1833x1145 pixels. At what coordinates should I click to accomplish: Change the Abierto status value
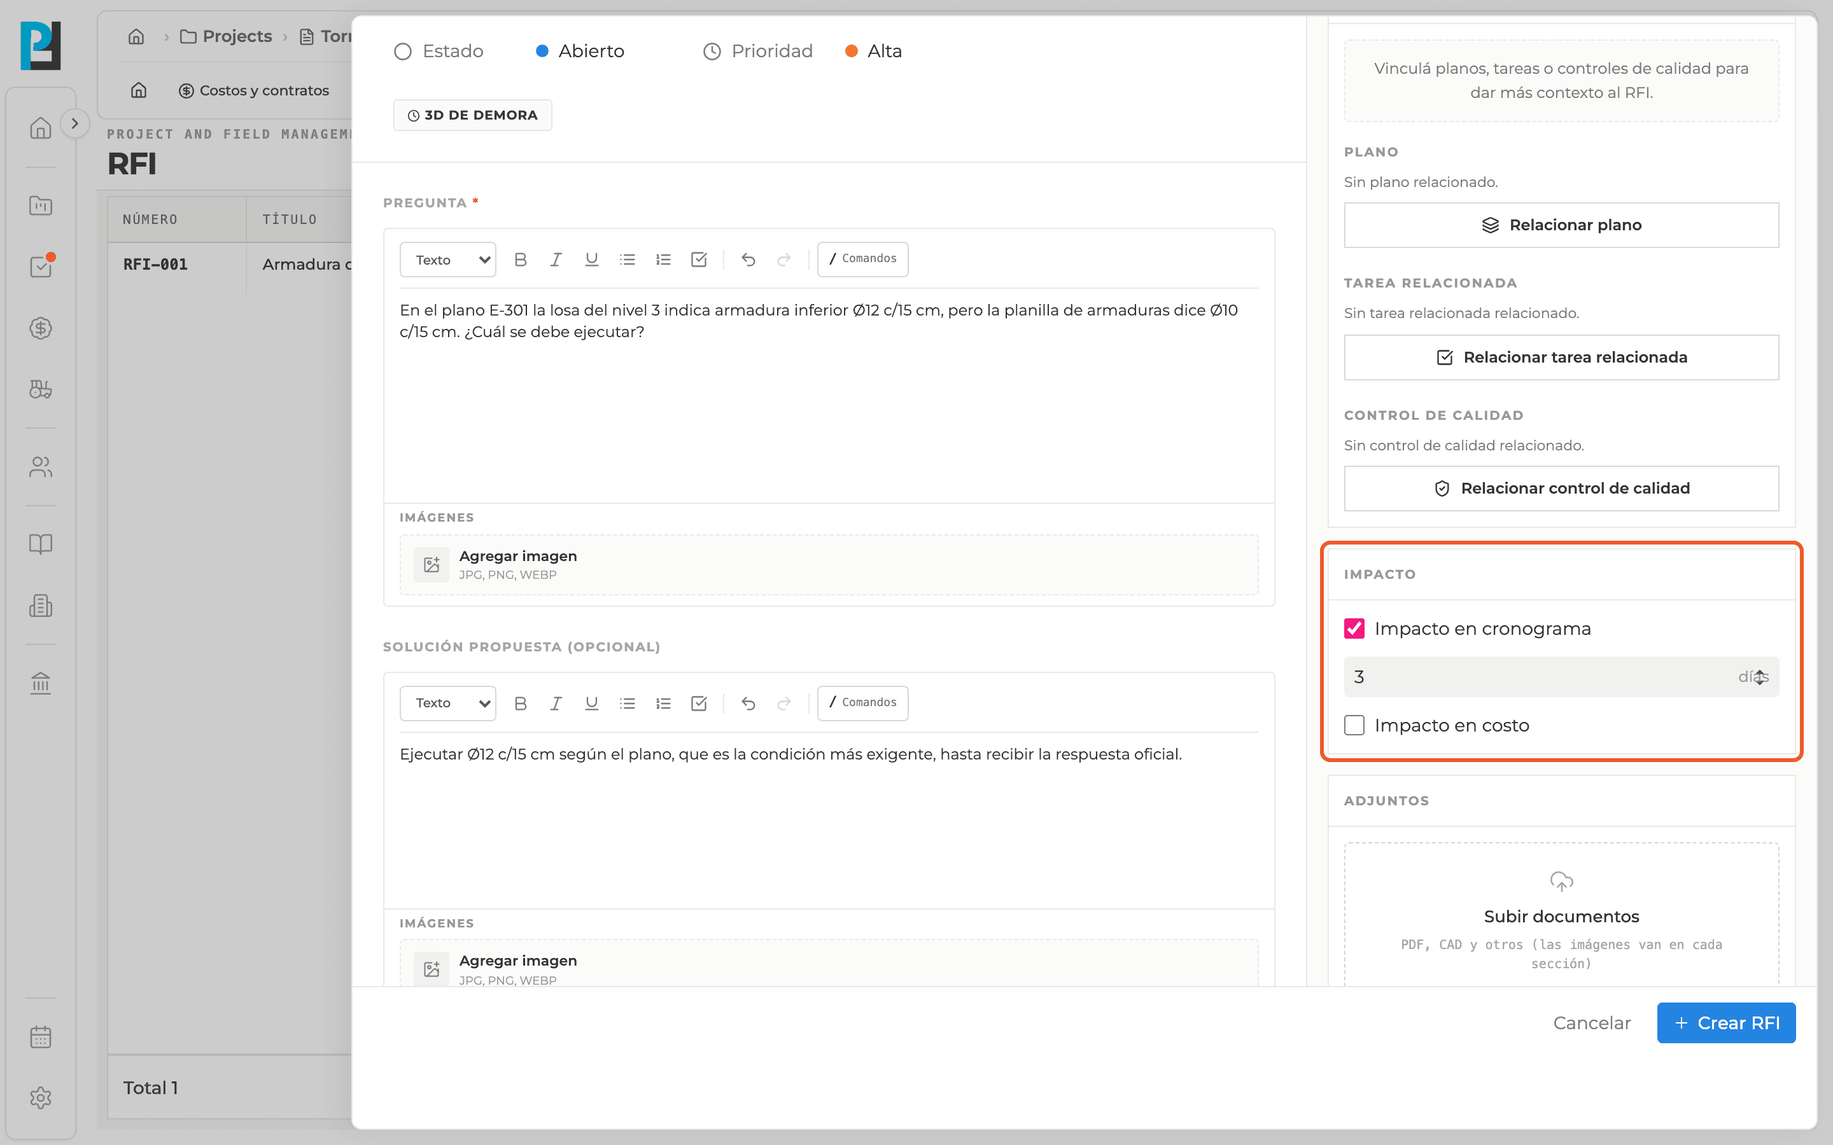point(580,51)
